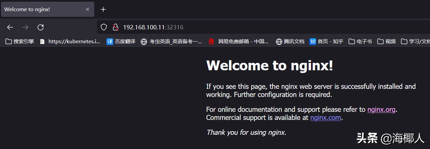
Task: Open the 腾讯文档 bookmark
Action: [x=290, y=42]
